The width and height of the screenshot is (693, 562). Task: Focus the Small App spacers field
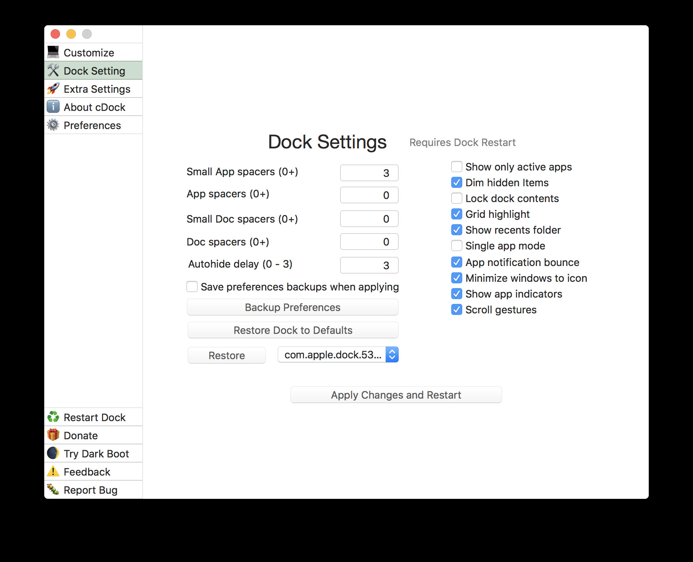369,173
